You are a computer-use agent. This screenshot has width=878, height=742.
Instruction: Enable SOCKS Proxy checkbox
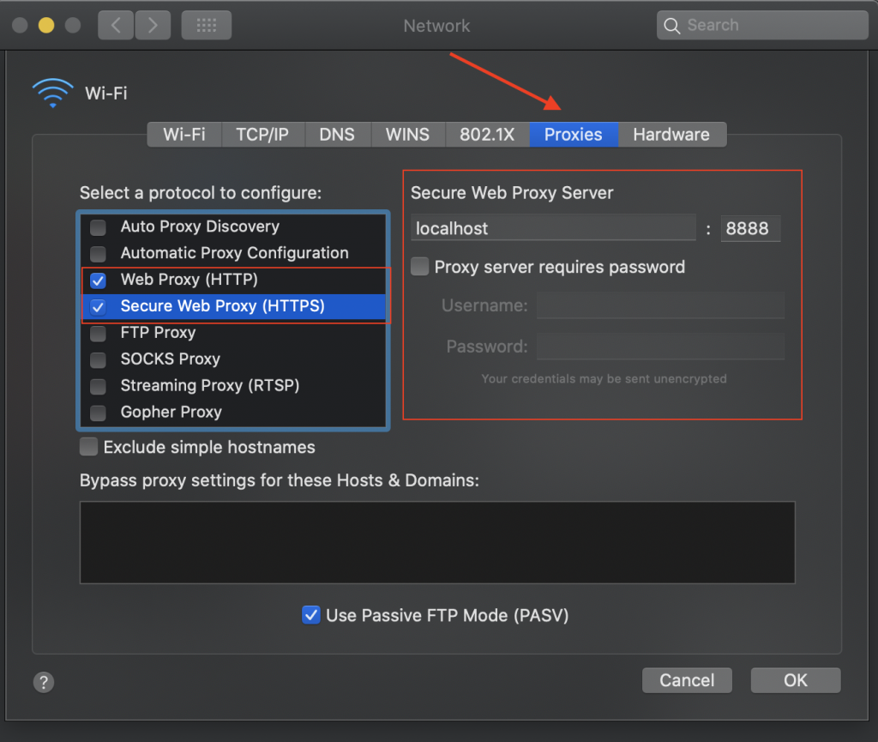click(x=98, y=359)
